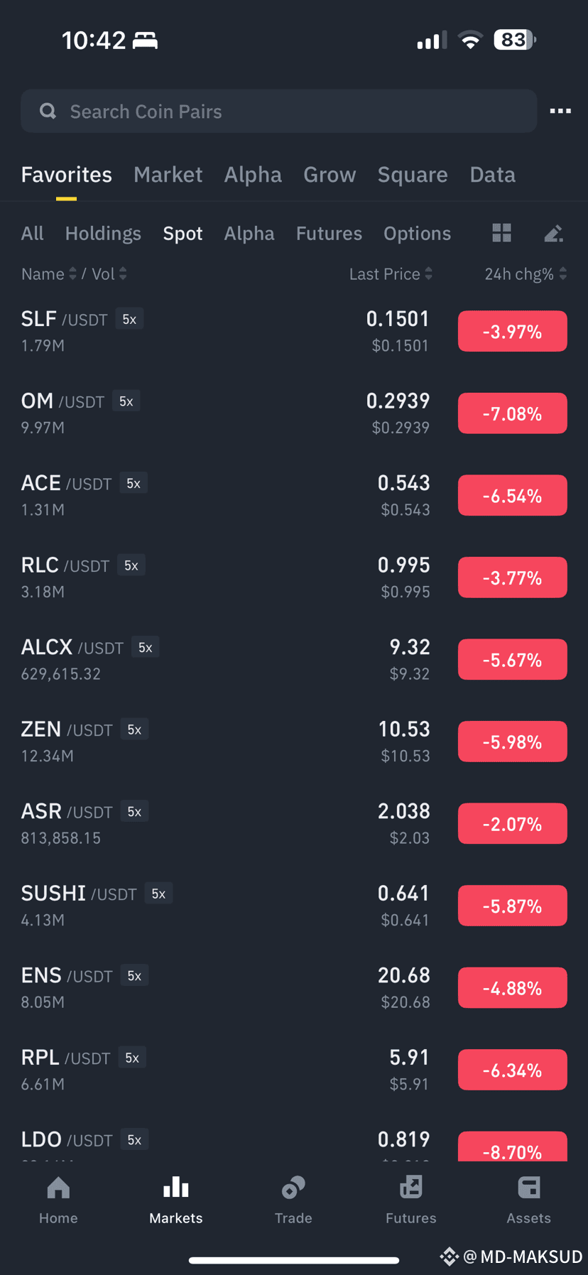Tap the edit favorites pencil icon

click(553, 233)
